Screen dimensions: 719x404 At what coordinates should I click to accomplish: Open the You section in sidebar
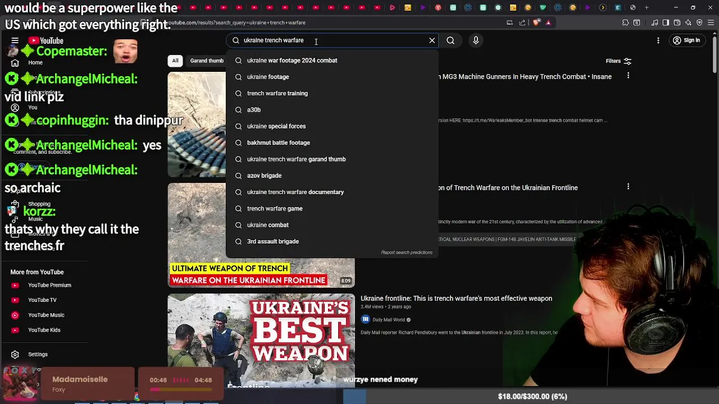coord(33,107)
